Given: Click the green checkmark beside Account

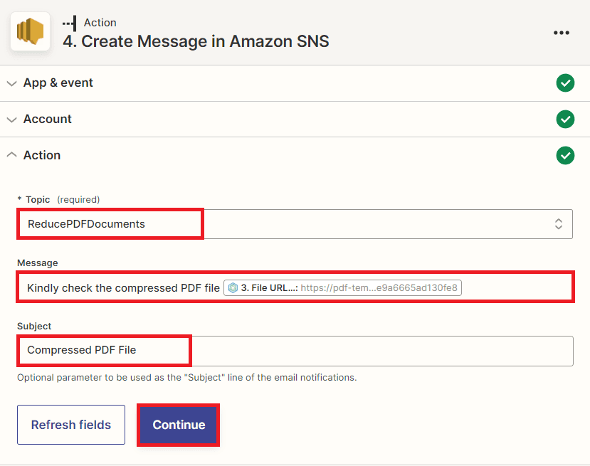Looking at the screenshot, I should pos(565,119).
